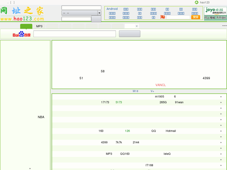Open the hao123 link at top right
This screenshot has width=227, height=170.
[x=205, y=2]
